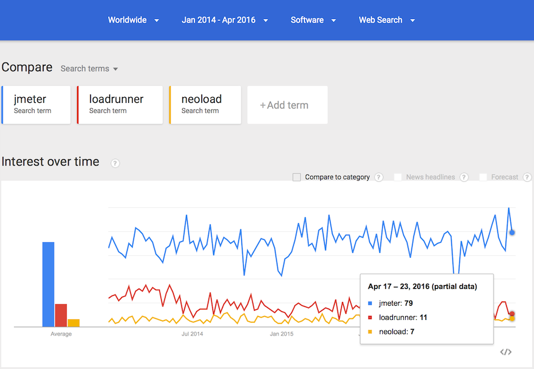Click the blue jmeter legend swatch in tooltip
Image resolution: width=534 pixels, height=369 pixels.
click(x=370, y=303)
